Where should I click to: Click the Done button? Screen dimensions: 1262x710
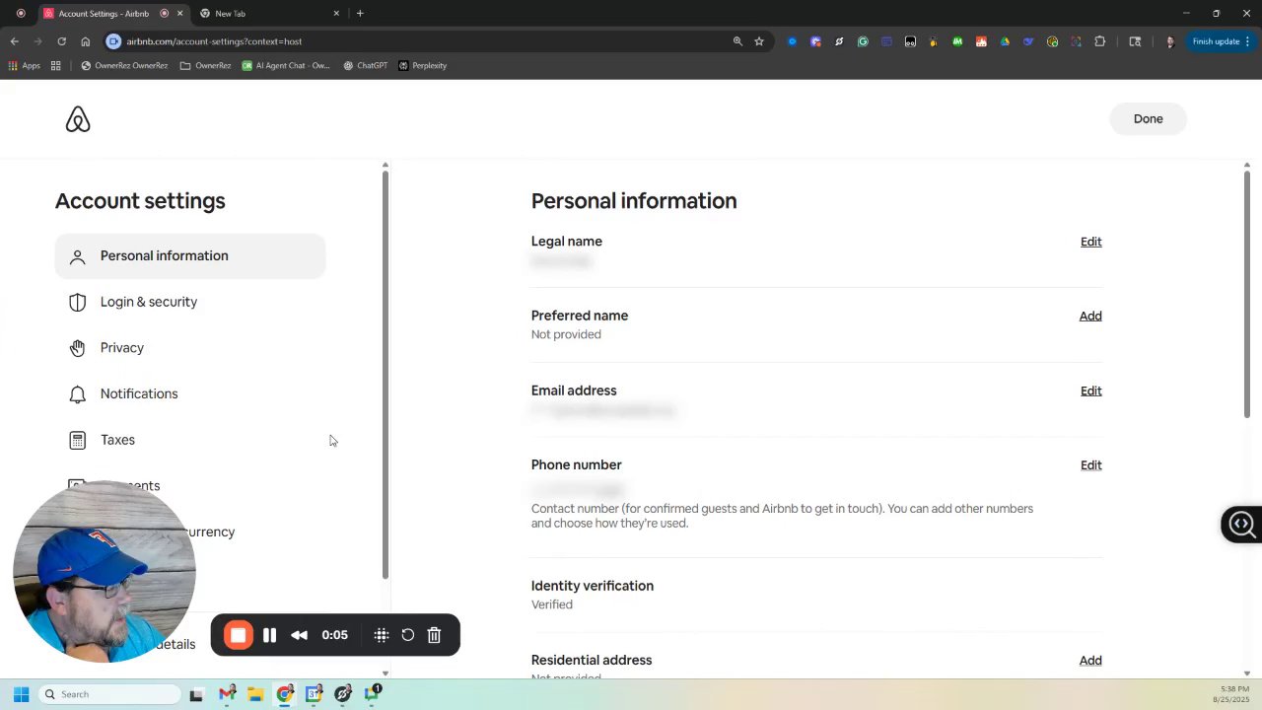1148,119
